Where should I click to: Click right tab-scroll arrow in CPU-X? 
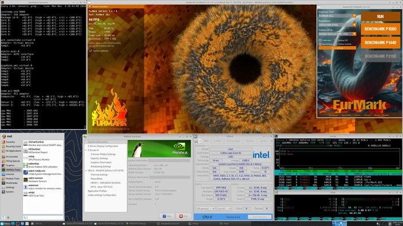pyautogui.click(x=272, y=141)
